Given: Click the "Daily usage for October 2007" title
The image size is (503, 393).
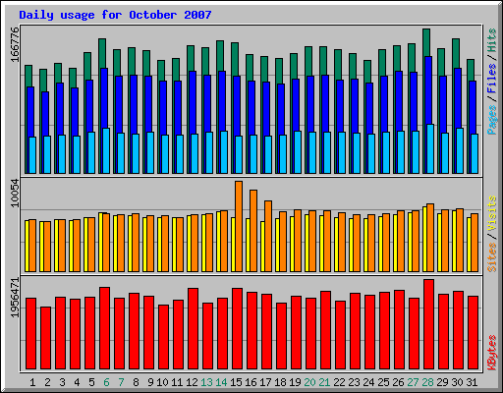Looking at the screenshot, I should tap(115, 15).
